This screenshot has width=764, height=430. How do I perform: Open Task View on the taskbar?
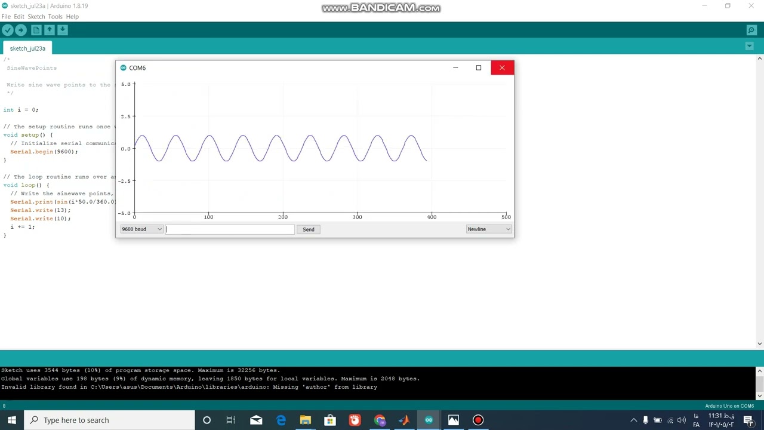tap(231, 420)
